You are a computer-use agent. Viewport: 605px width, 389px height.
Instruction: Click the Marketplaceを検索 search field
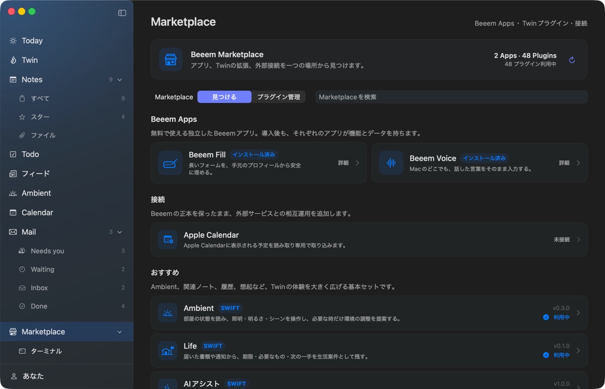coord(451,97)
